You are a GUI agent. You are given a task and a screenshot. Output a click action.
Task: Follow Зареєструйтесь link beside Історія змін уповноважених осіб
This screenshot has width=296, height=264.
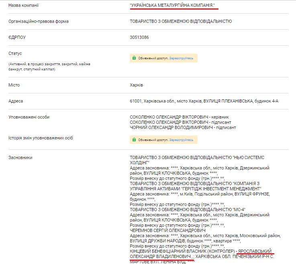tap(181, 140)
